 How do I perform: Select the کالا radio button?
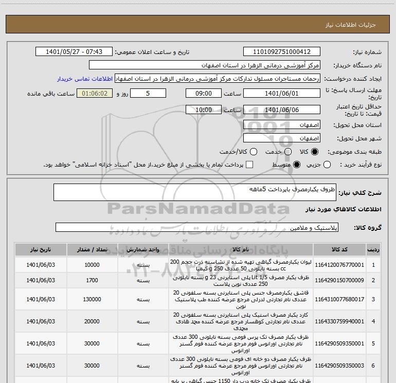[315, 152]
